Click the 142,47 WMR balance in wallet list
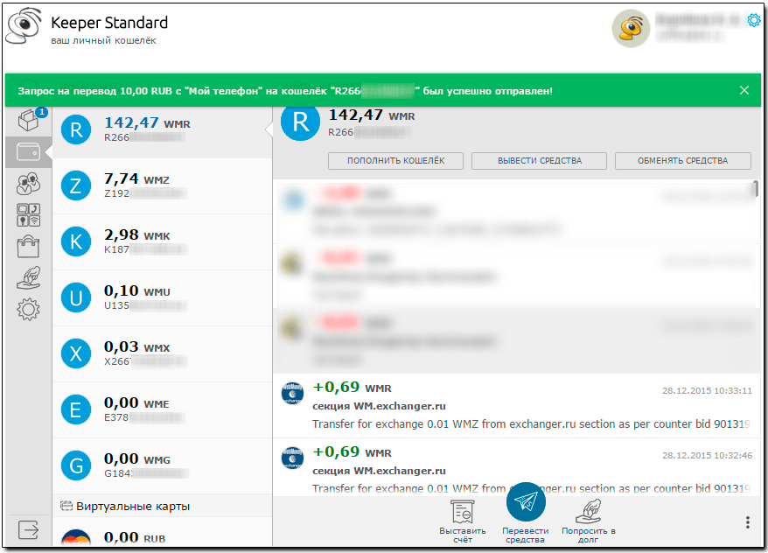This screenshot has width=768, height=553. (x=147, y=123)
